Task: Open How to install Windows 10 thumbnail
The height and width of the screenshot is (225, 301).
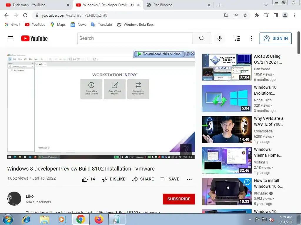Action: [227, 192]
